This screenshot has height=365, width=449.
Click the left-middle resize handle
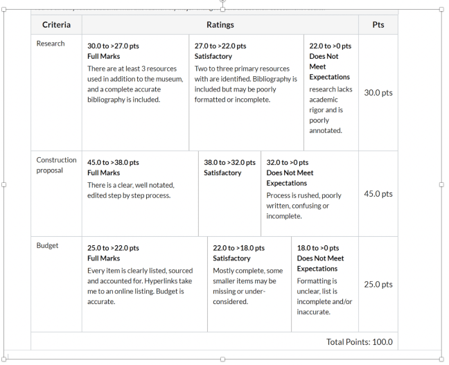coord(4,185)
